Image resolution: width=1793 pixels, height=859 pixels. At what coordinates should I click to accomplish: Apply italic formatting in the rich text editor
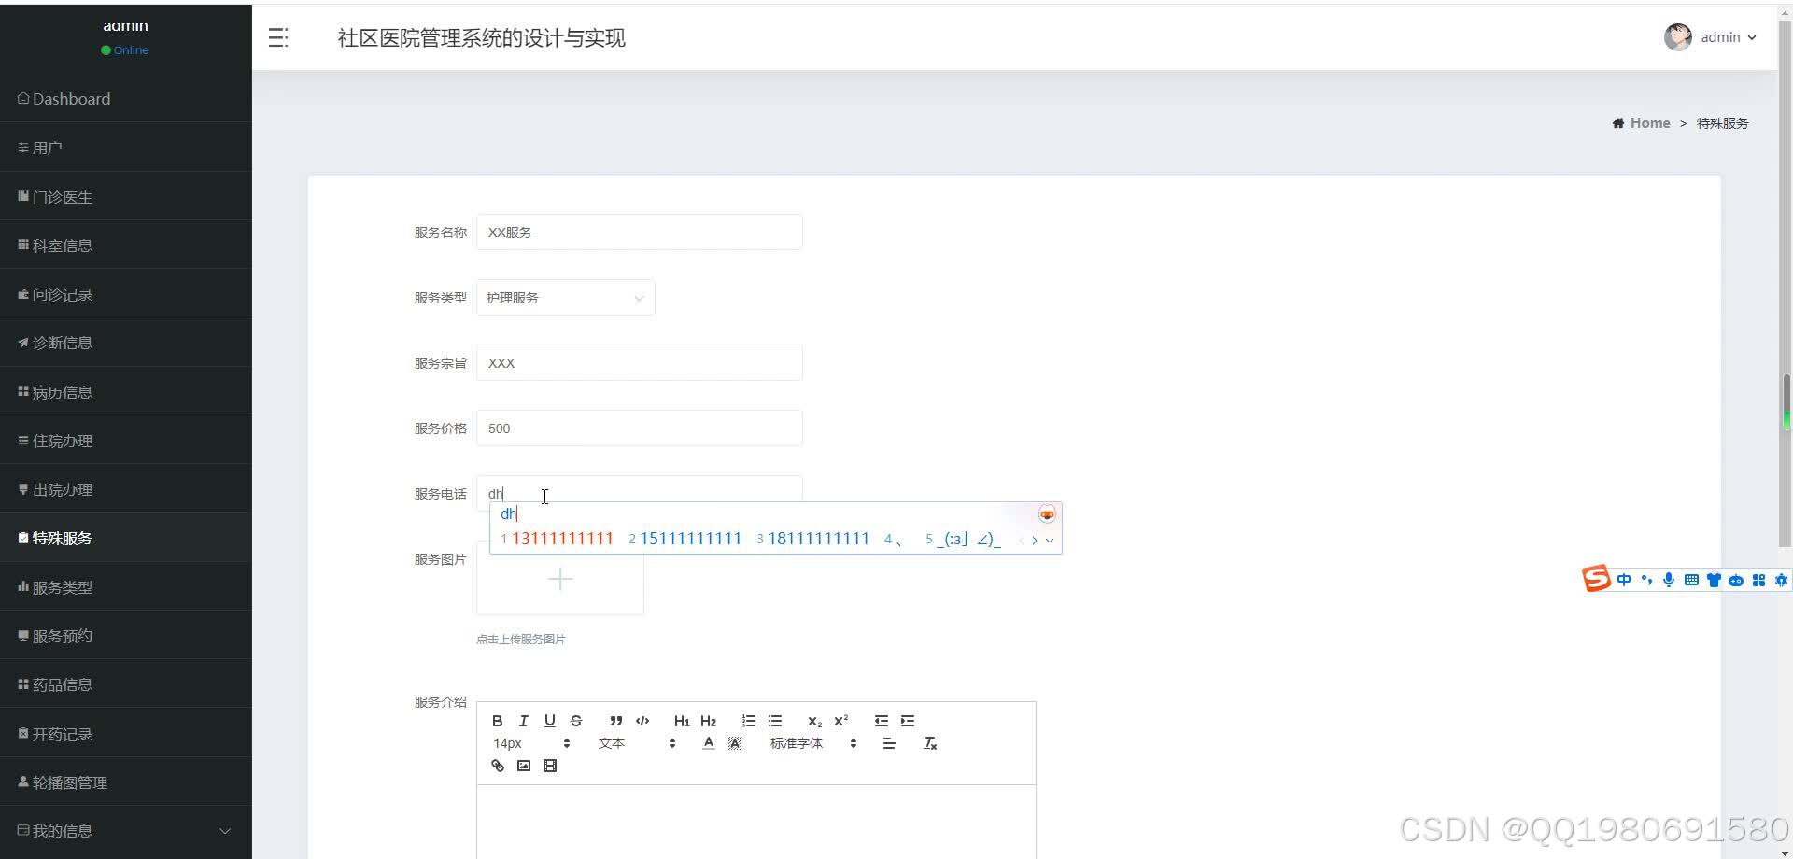coord(524,720)
